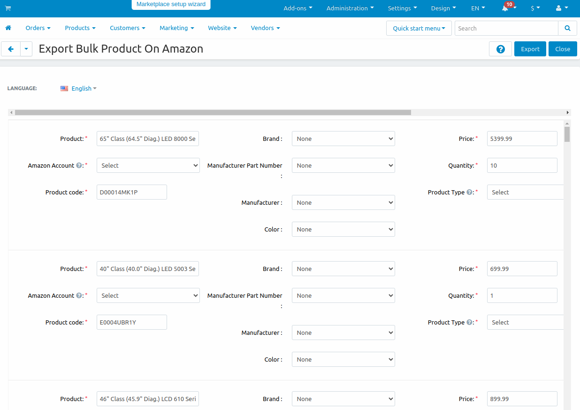580x410 pixels.
Task: Click the search magnifier button
Action: click(x=567, y=28)
